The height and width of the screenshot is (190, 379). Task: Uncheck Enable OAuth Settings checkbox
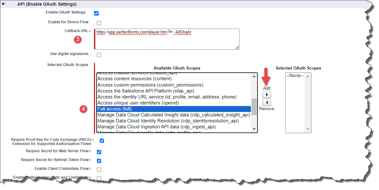(97, 13)
